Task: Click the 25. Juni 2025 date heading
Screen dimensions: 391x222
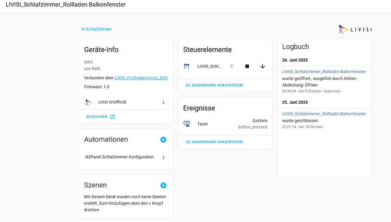Action: coord(295,102)
